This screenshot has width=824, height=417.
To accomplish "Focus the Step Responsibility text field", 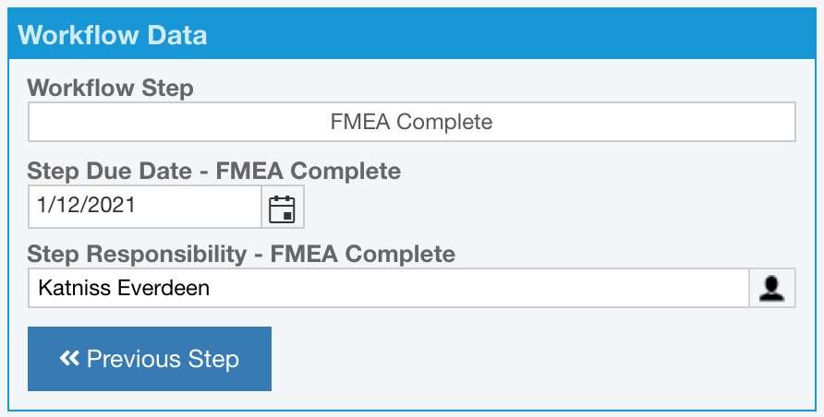I will tap(388, 288).
